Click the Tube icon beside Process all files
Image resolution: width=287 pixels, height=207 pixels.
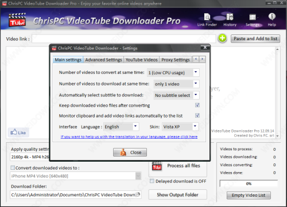pos(157,166)
